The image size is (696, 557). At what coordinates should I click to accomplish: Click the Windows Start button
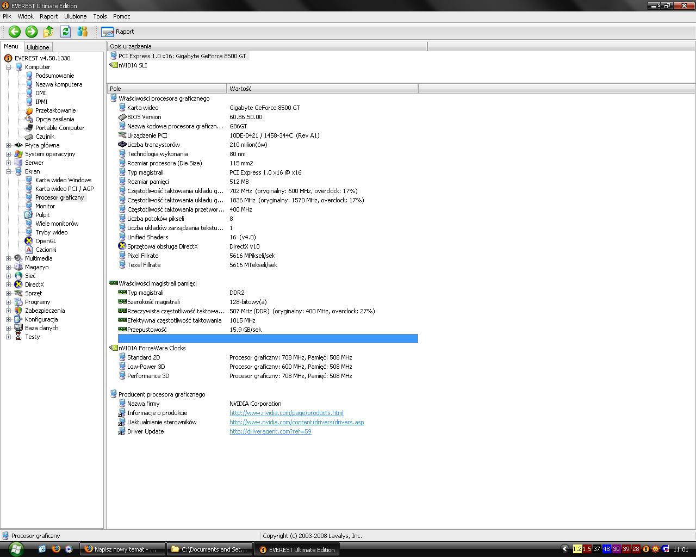16,549
